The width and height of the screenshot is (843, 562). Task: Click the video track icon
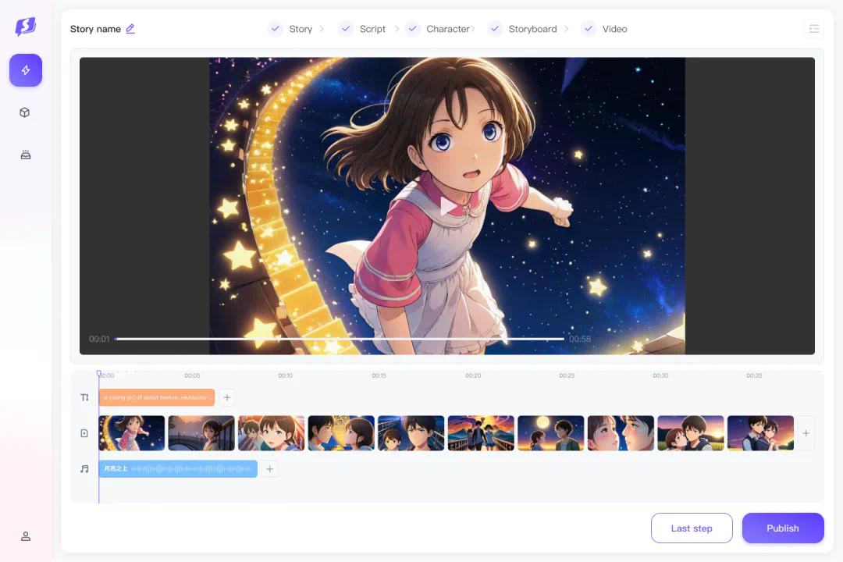pyautogui.click(x=84, y=433)
